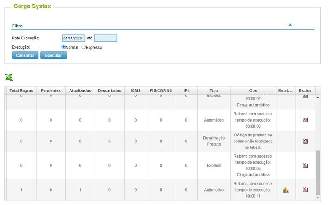Select the Normal execution radio button
The width and height of the screenshot is (329, 205).
point(63,47)
